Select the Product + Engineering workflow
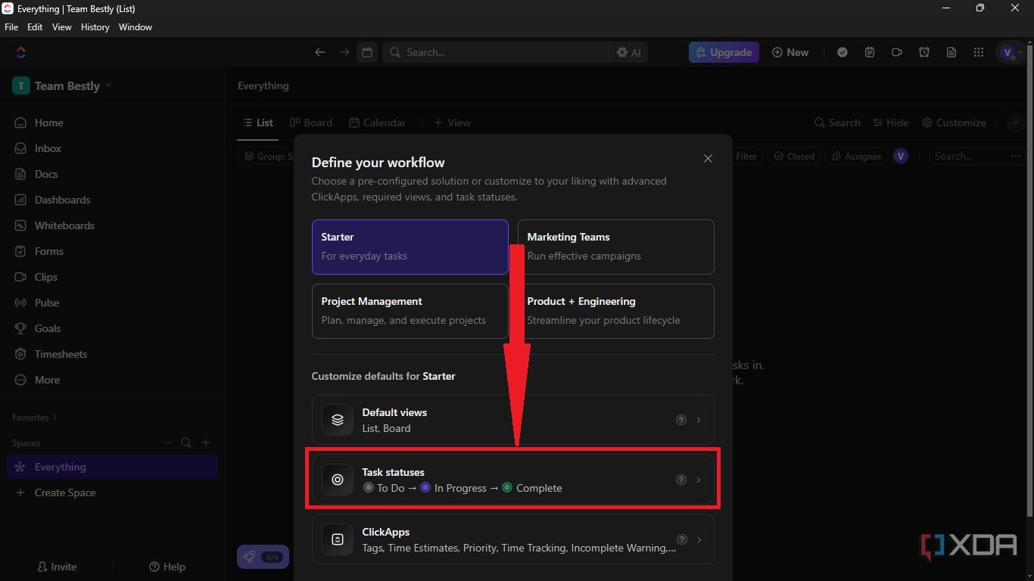The image size is (1034, 581). pyautogui.click(x=615, y=311)
